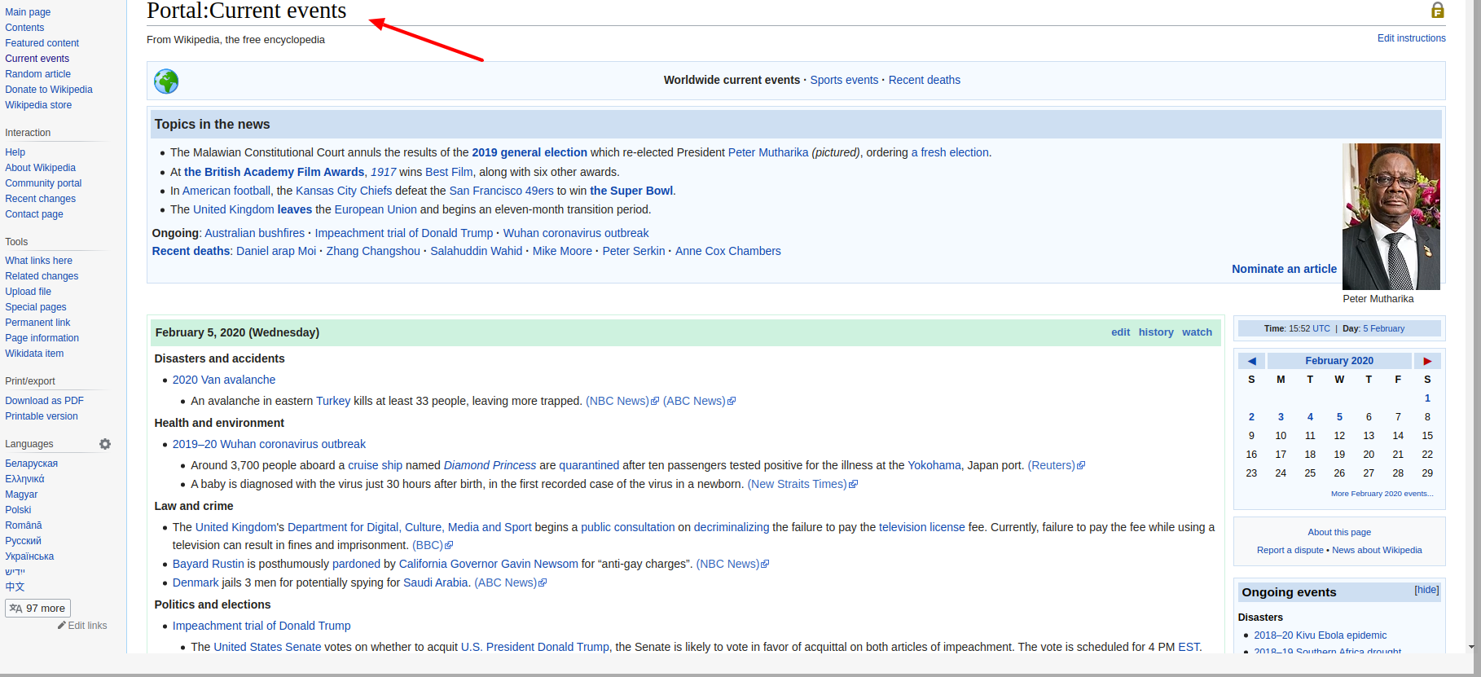Open Impeachment trial of Donald Trump bullet link
The image size is (1481, 677).
click(261, 626)
